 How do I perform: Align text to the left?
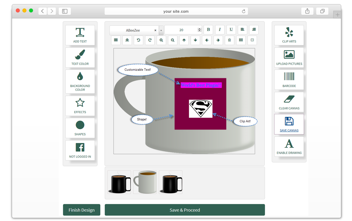242,30
